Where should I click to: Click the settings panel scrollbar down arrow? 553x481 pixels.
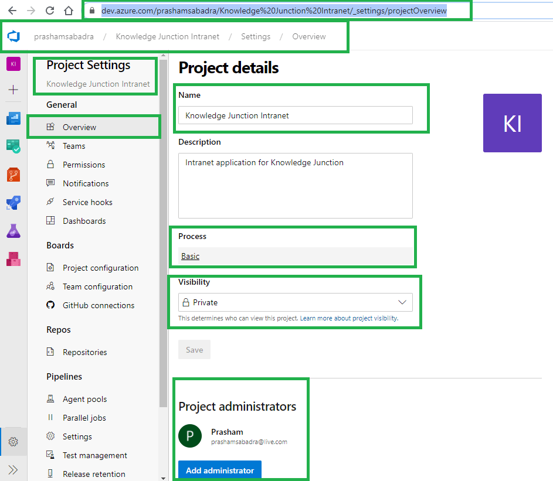pos(163,478)
